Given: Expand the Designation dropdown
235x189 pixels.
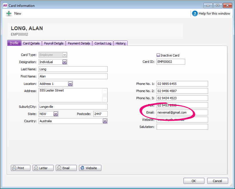Looking at the screenshot, I should [x=64, y=62].
